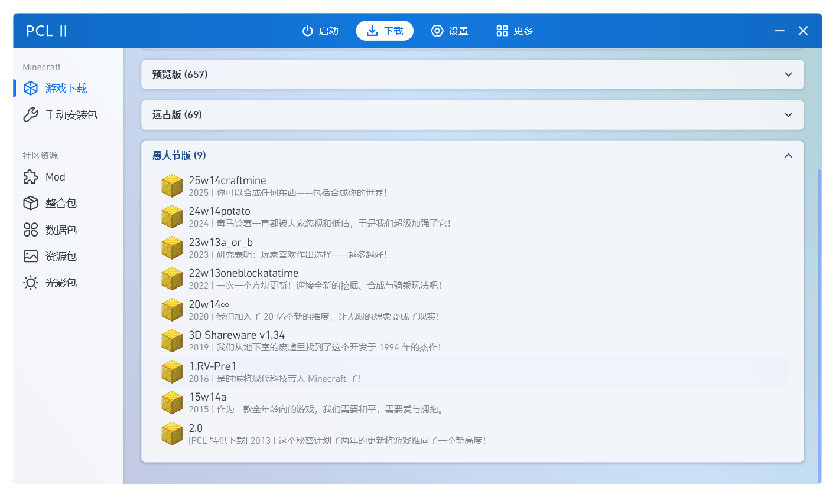Open the Mod community resources page
Viewport: 836px width, 498px height.
68,176
